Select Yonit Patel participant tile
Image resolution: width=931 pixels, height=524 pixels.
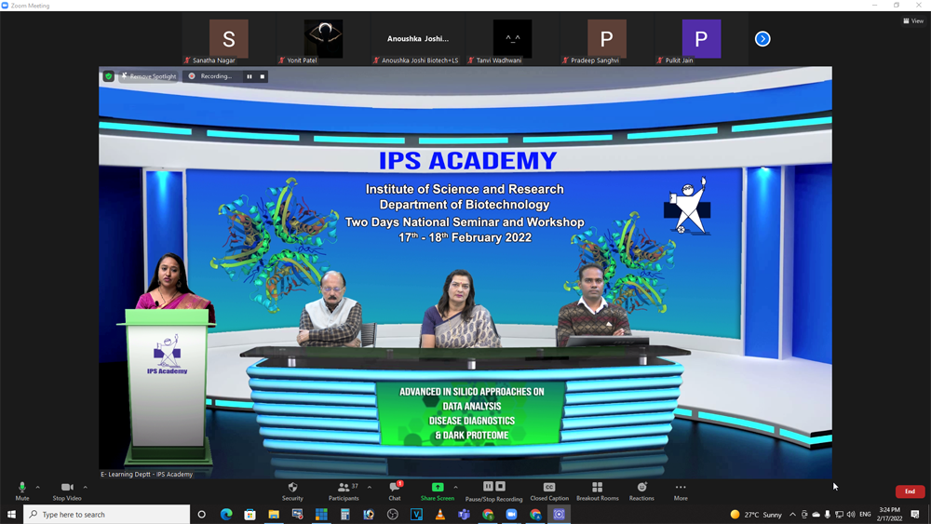click(x=324, y=40)
